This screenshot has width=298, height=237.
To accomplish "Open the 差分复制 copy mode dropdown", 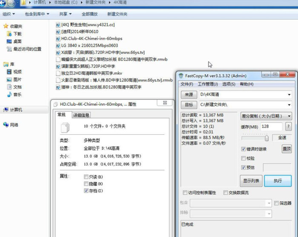I will pos(266,116).
